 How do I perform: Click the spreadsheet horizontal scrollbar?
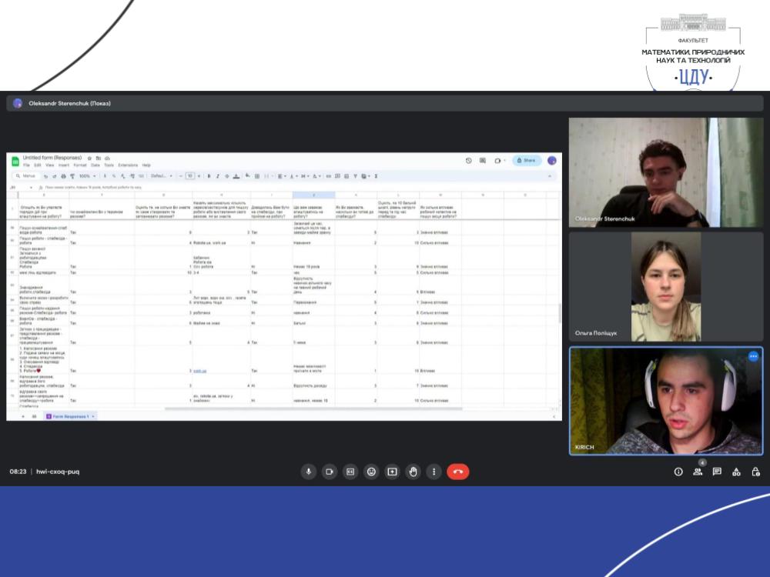pyautogui.click(x=308, y=409)
